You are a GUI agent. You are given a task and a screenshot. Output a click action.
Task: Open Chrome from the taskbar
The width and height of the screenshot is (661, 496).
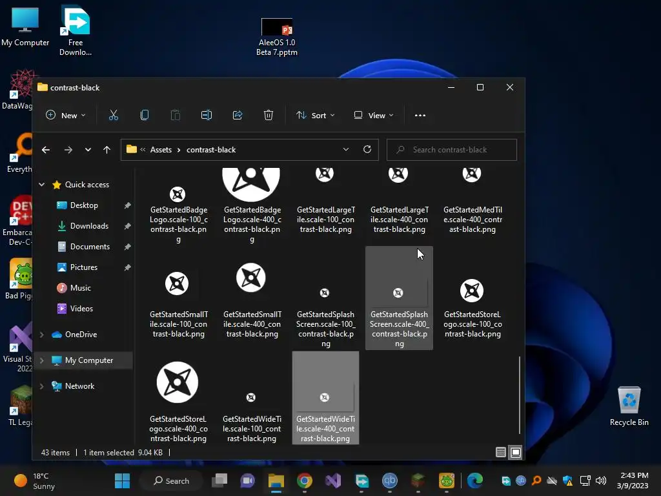point(305,480)
